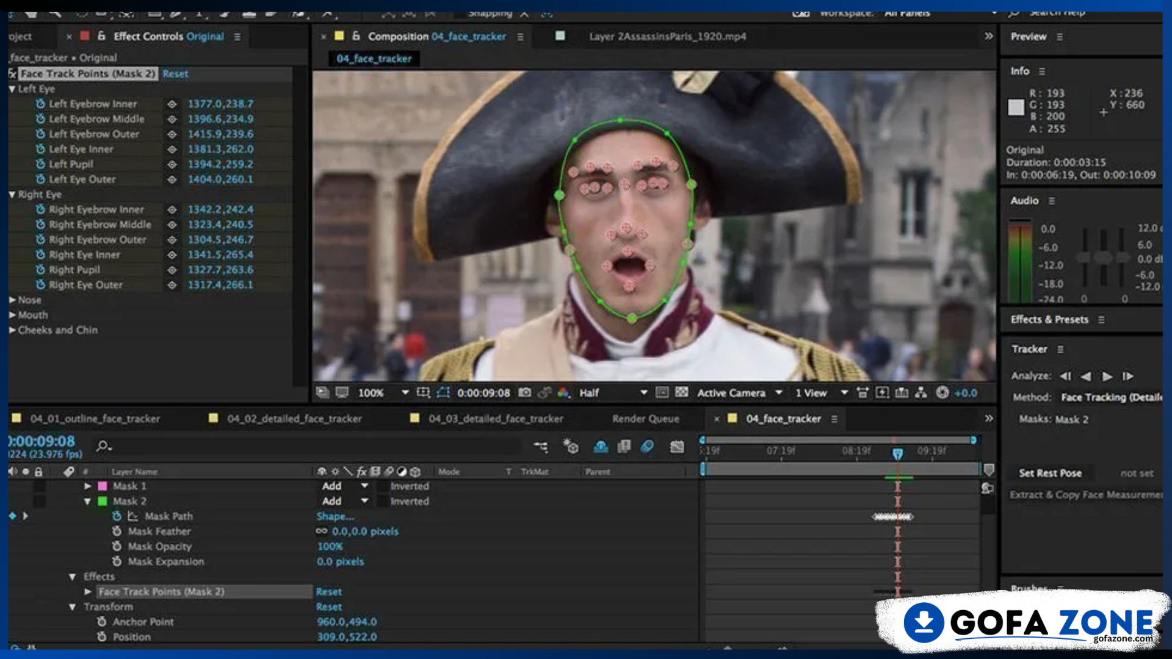Click the Set Rest Pose button
Viewport: 1172px width, 659px height.
coord(1050,474)
